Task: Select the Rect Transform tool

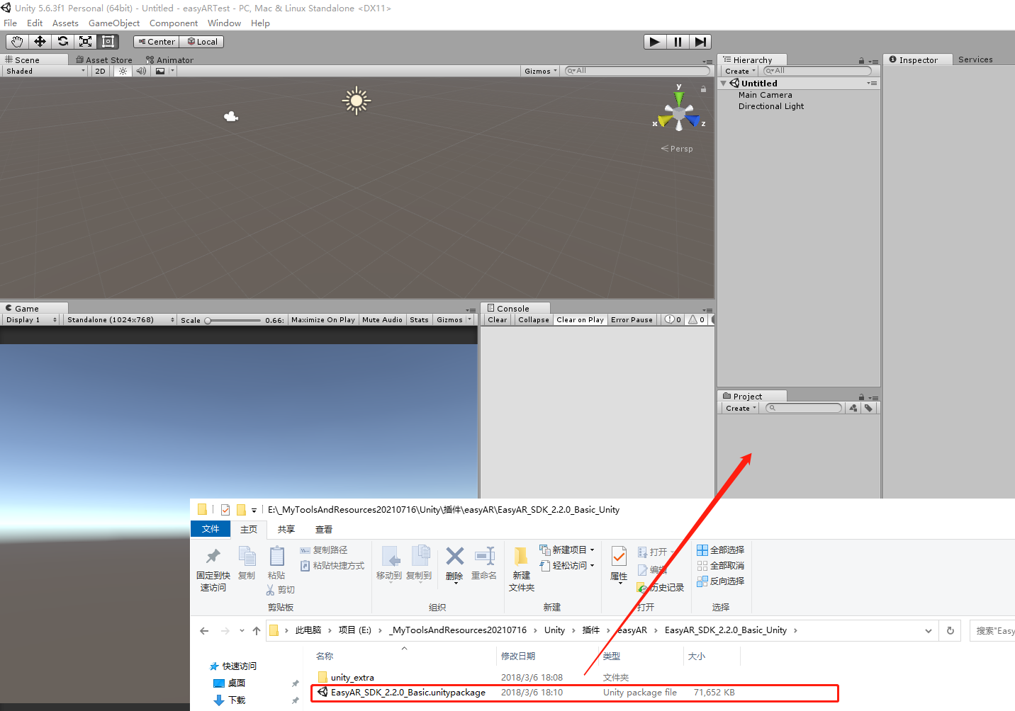Action: (108, 41)
